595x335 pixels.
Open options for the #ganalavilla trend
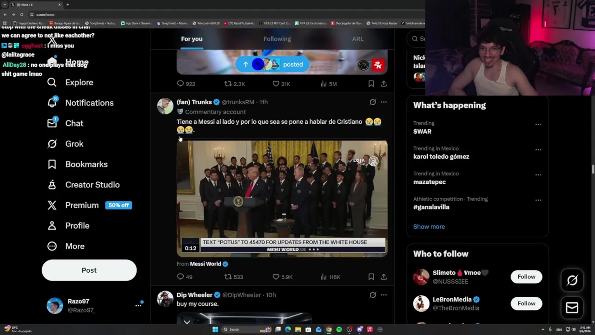point(538,200)
